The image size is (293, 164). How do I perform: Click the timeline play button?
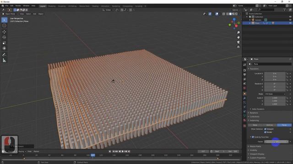point(123,151)
